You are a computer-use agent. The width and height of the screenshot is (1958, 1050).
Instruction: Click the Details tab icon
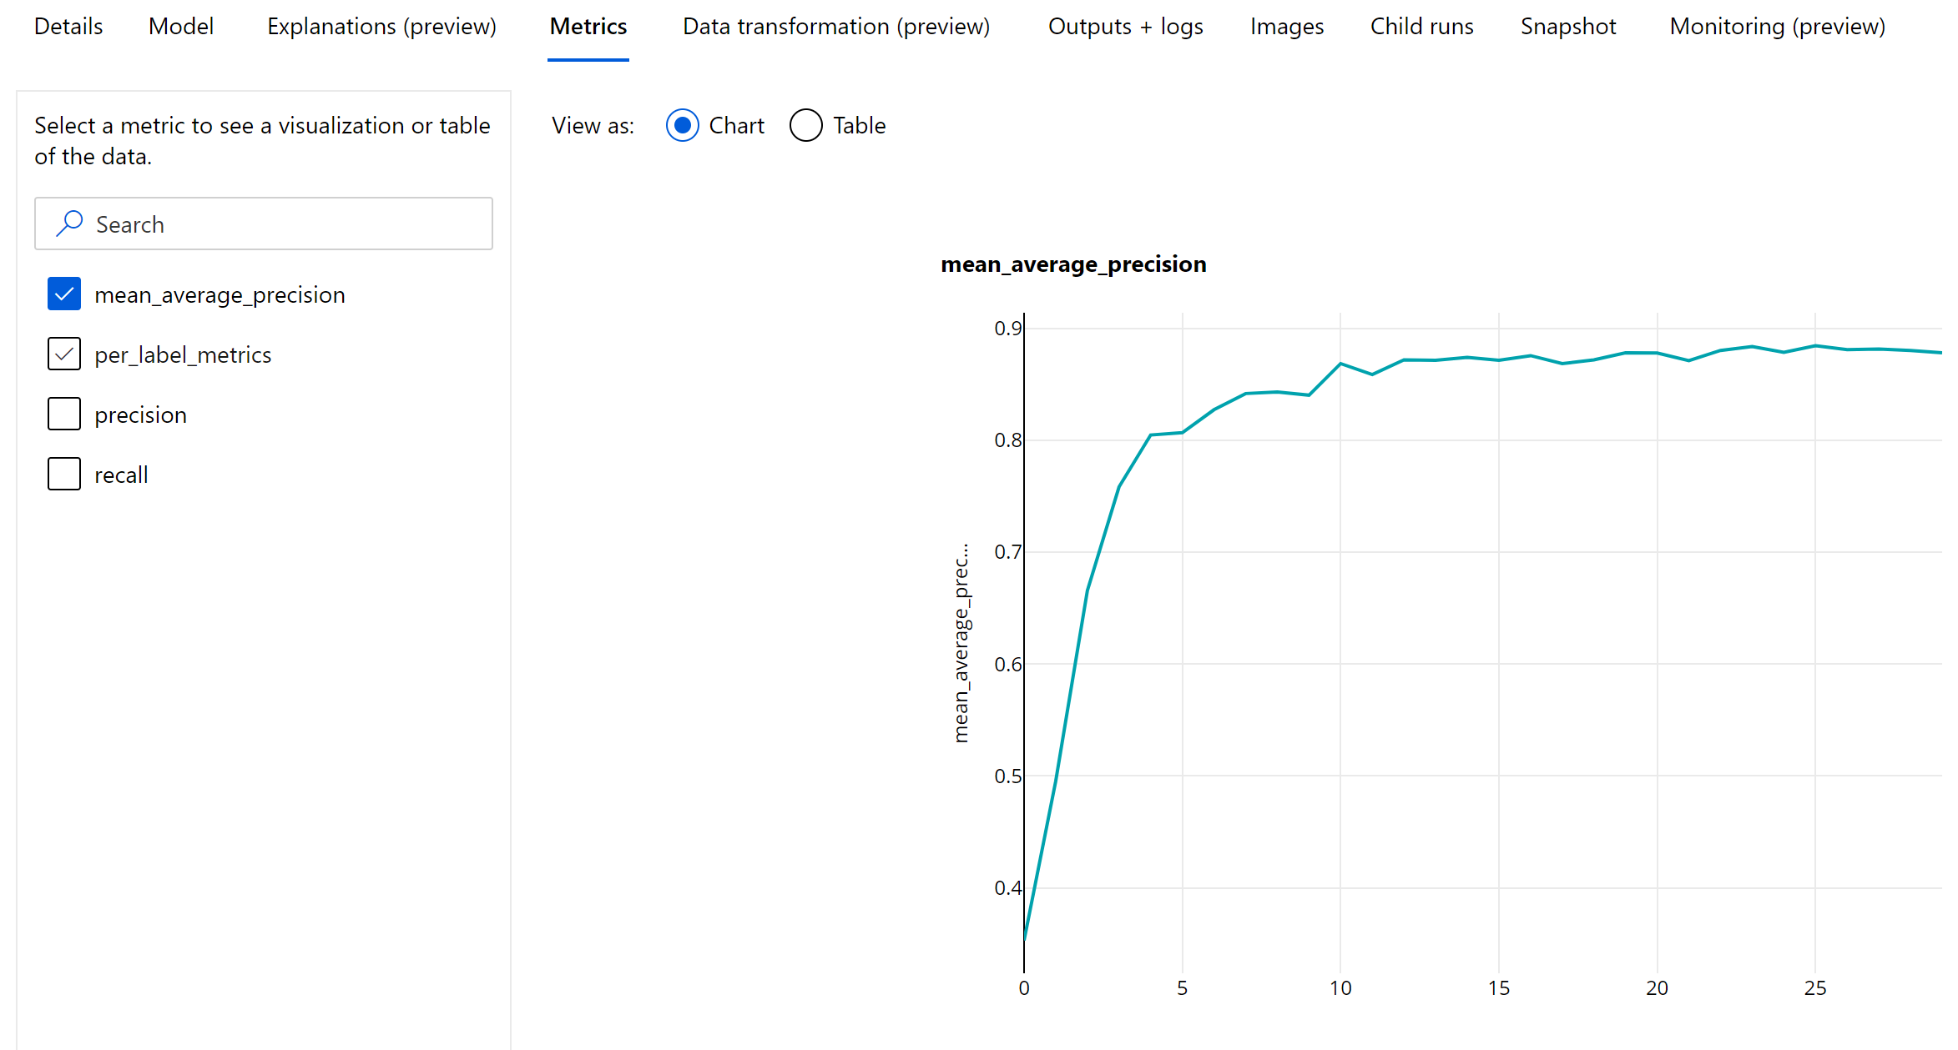[x=68, y=24]
